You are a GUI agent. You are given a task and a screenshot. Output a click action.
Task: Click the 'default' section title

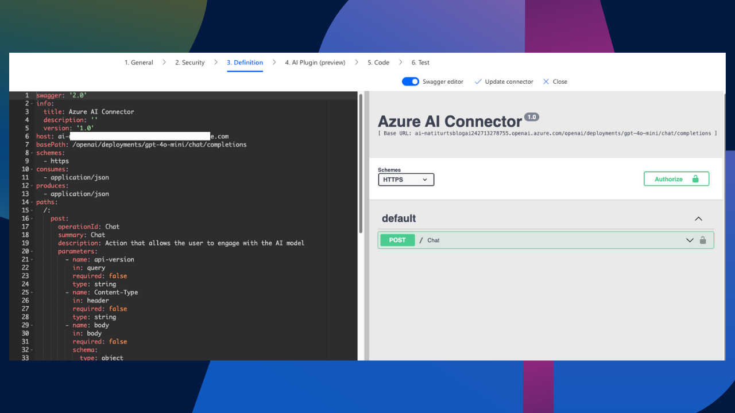pos(399,219)
